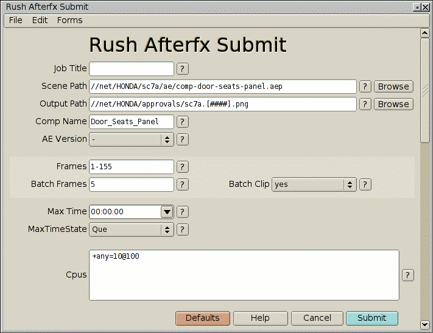Open help for AE Version option

coord(183,139)
